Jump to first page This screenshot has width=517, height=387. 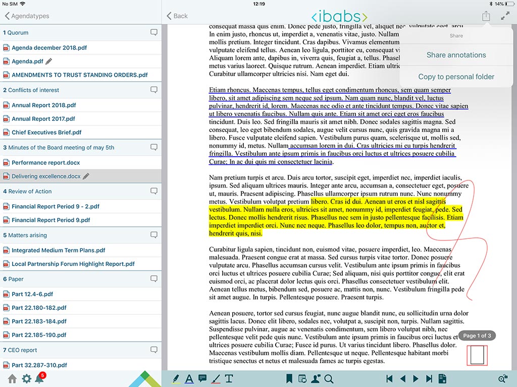click(389, 379)
